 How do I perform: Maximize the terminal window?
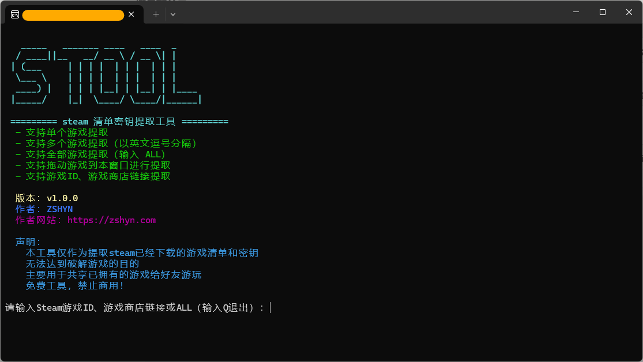pos(603,12)
